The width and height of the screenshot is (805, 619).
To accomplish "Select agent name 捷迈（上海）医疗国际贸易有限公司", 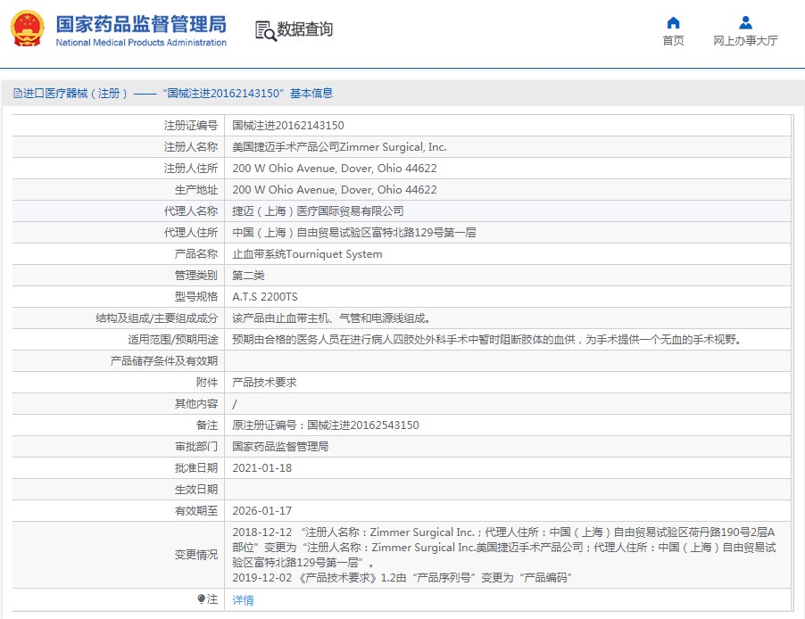I will 318,211.
